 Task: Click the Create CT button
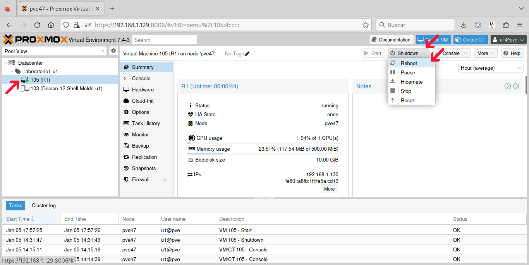pyautogui.click(x=470, y=40)
